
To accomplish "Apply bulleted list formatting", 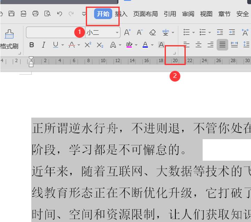I will click(187, 32).
